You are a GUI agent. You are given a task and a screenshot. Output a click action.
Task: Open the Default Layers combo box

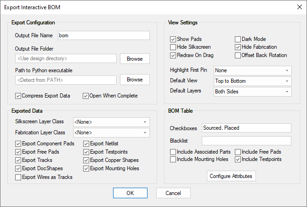[252, 92]
